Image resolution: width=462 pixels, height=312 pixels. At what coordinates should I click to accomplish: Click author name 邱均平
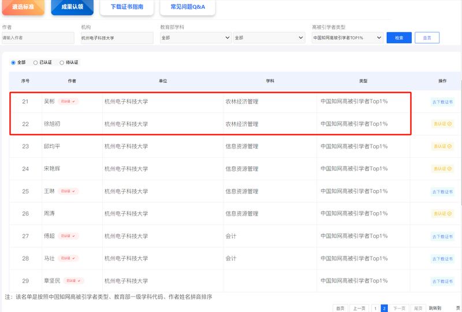[52, 146]
